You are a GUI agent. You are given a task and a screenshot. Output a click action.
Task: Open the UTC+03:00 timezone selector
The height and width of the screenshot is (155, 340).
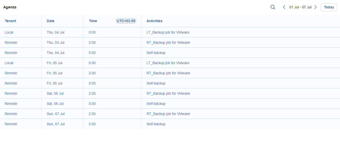126,21
